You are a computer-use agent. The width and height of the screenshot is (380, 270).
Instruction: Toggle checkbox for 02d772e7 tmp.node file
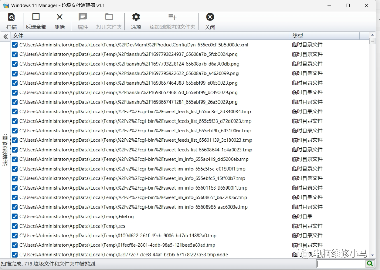click(14, 255)
